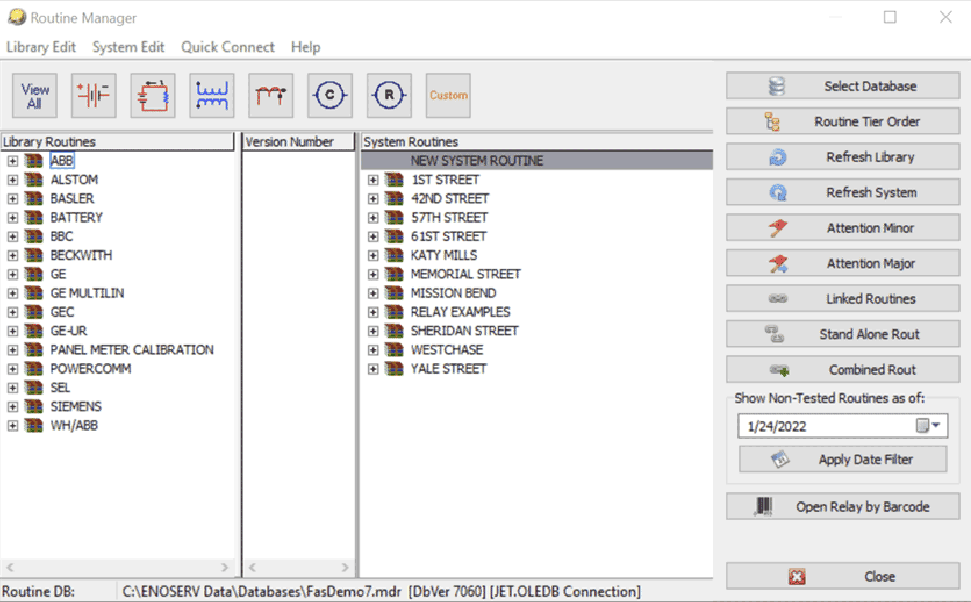Image resolution: width=971 pixels, height=602 pixels.
Task: Click the Select Database button
Action: click(843, 86)
